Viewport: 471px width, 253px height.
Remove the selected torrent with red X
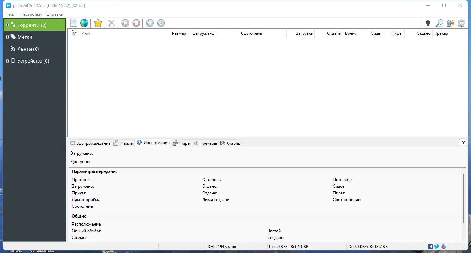[111, 23]
